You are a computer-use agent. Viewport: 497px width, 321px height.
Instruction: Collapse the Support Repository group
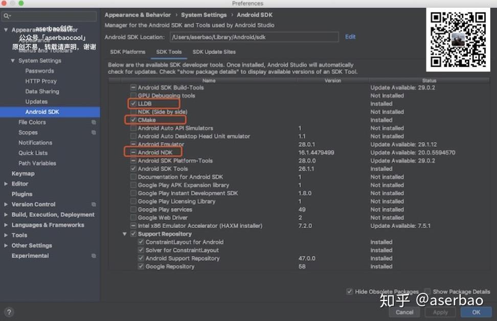[x=125, y=234]
